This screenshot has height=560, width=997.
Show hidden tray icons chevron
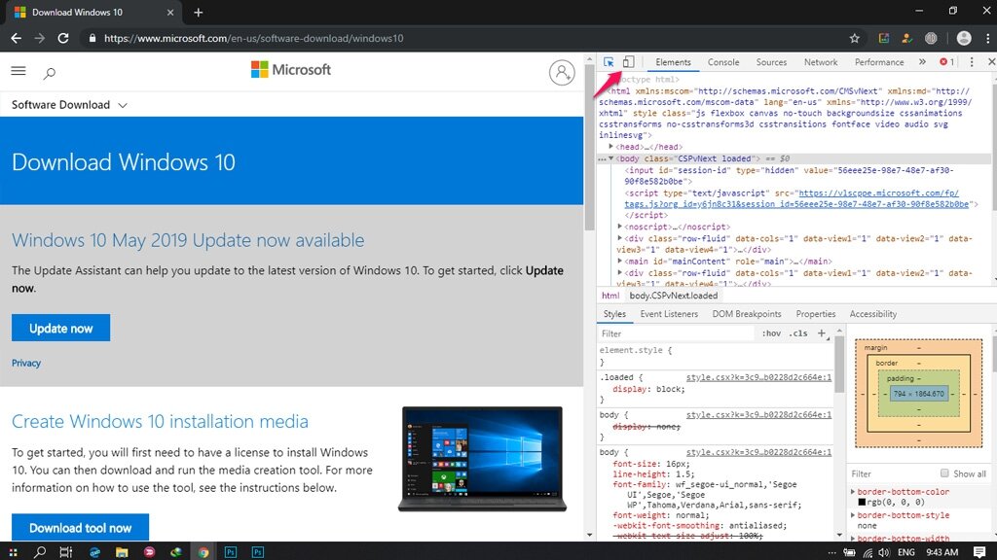[x=831, y=552]
